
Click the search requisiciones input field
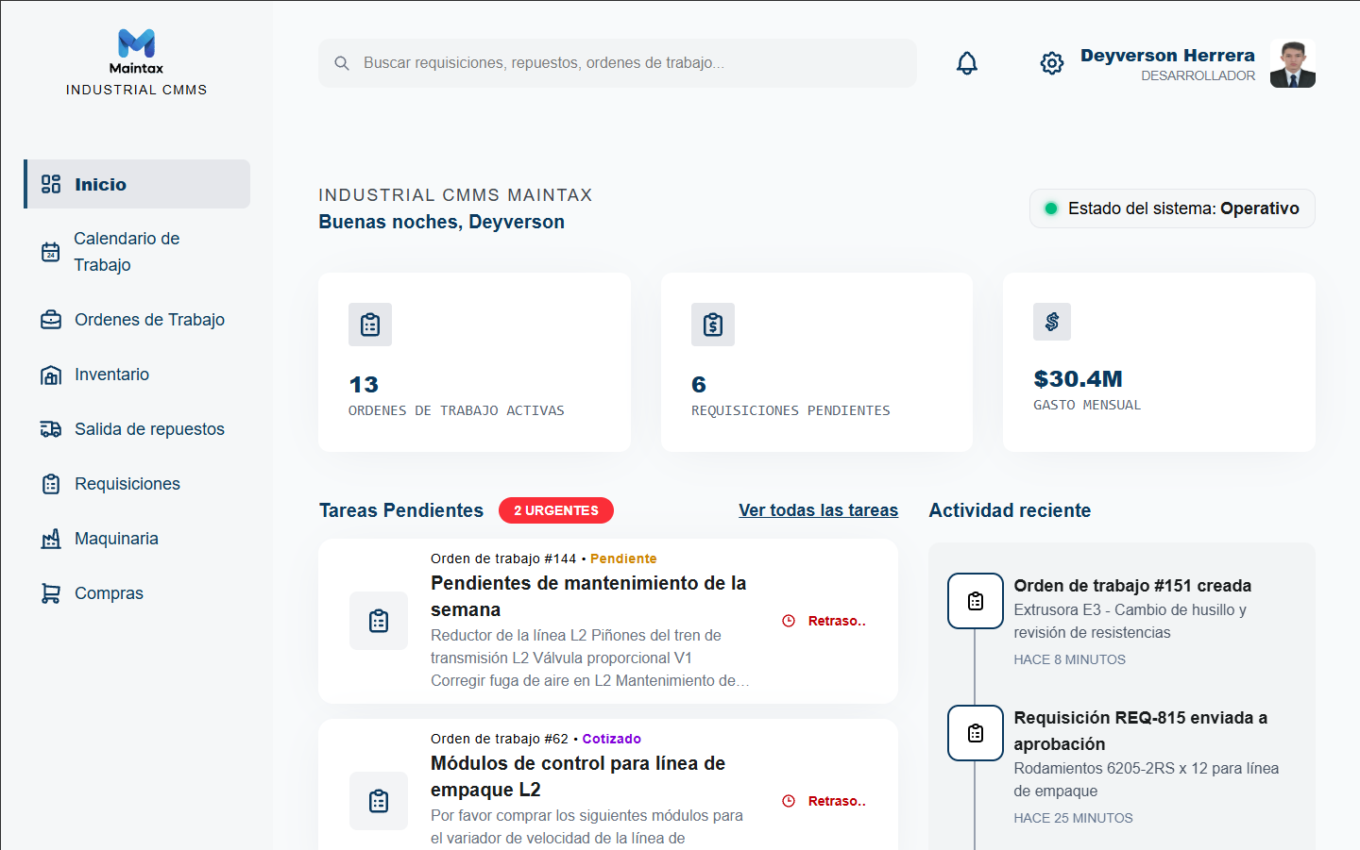coord(618,63)
